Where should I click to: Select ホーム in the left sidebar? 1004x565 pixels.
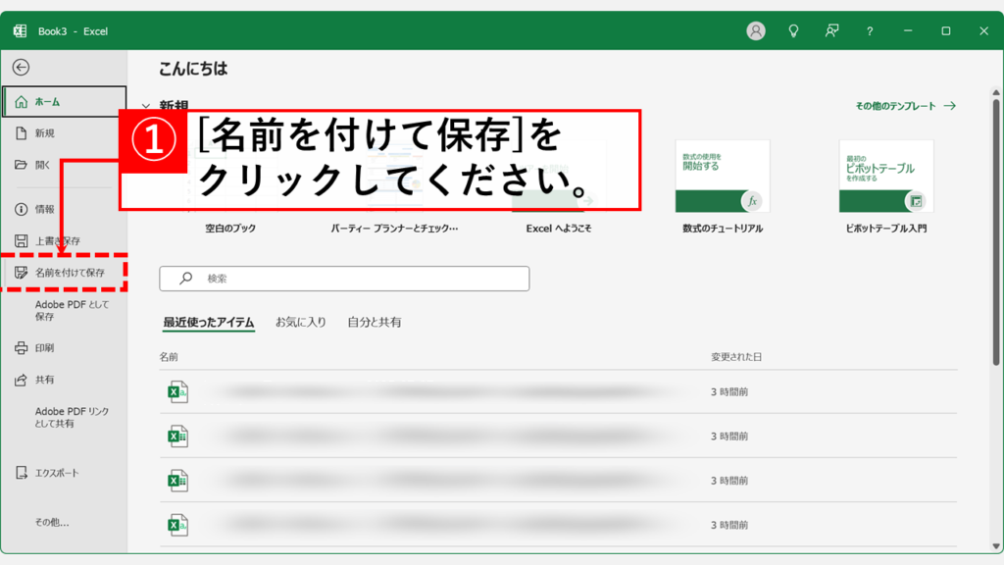(64, 102)
